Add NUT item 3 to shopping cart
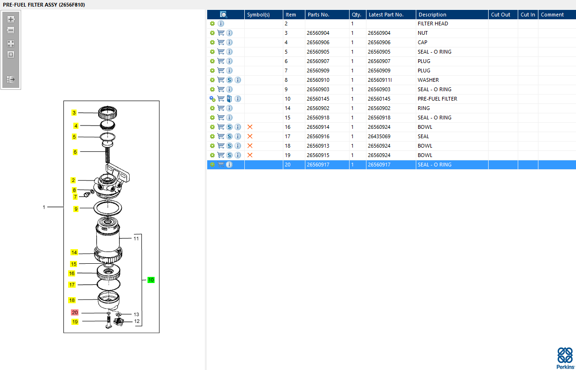 click(221, 33)
